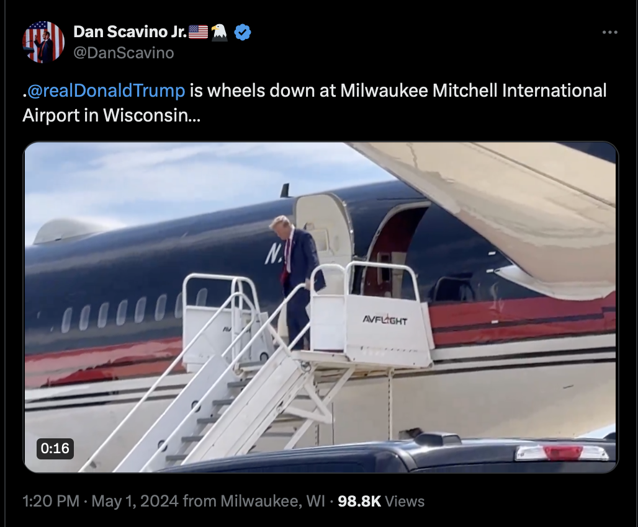Screen dimensions: 638x527
Task: Click the May 1, 2024 post date
Action: point(135,501)
